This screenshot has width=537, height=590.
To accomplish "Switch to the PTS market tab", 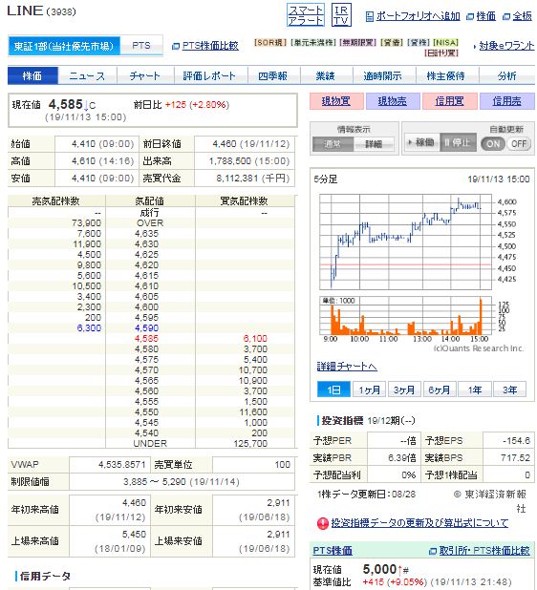I will tap(141, 46).
